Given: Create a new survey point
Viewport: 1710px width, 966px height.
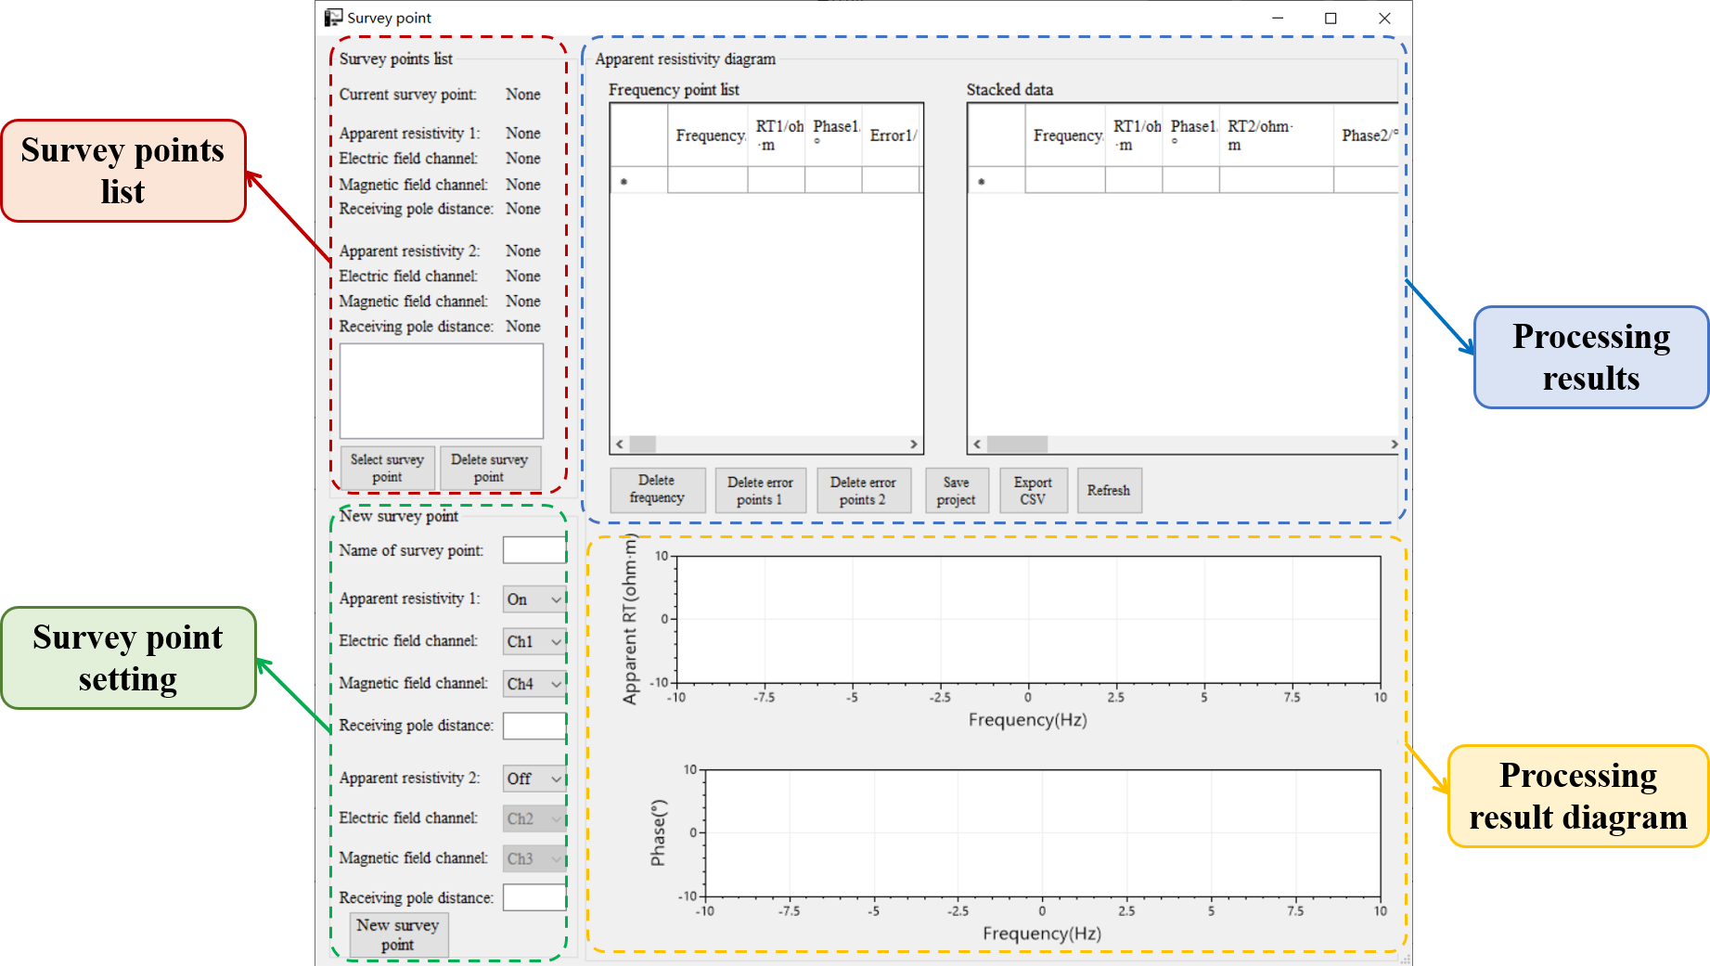Looking at the screenshot, I should point(398,934).
